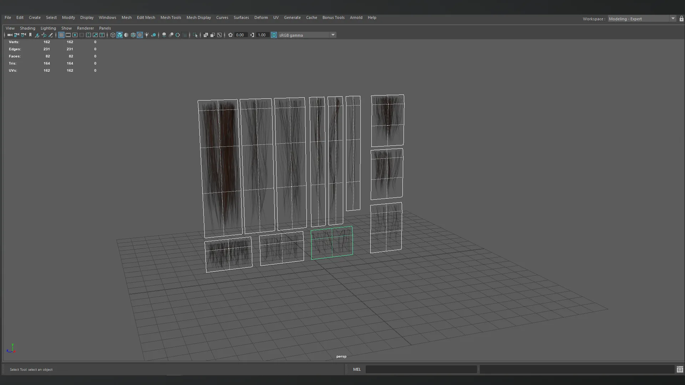The image size is (685, 385).
Task: Open the File menu
Action: (8, 17)
